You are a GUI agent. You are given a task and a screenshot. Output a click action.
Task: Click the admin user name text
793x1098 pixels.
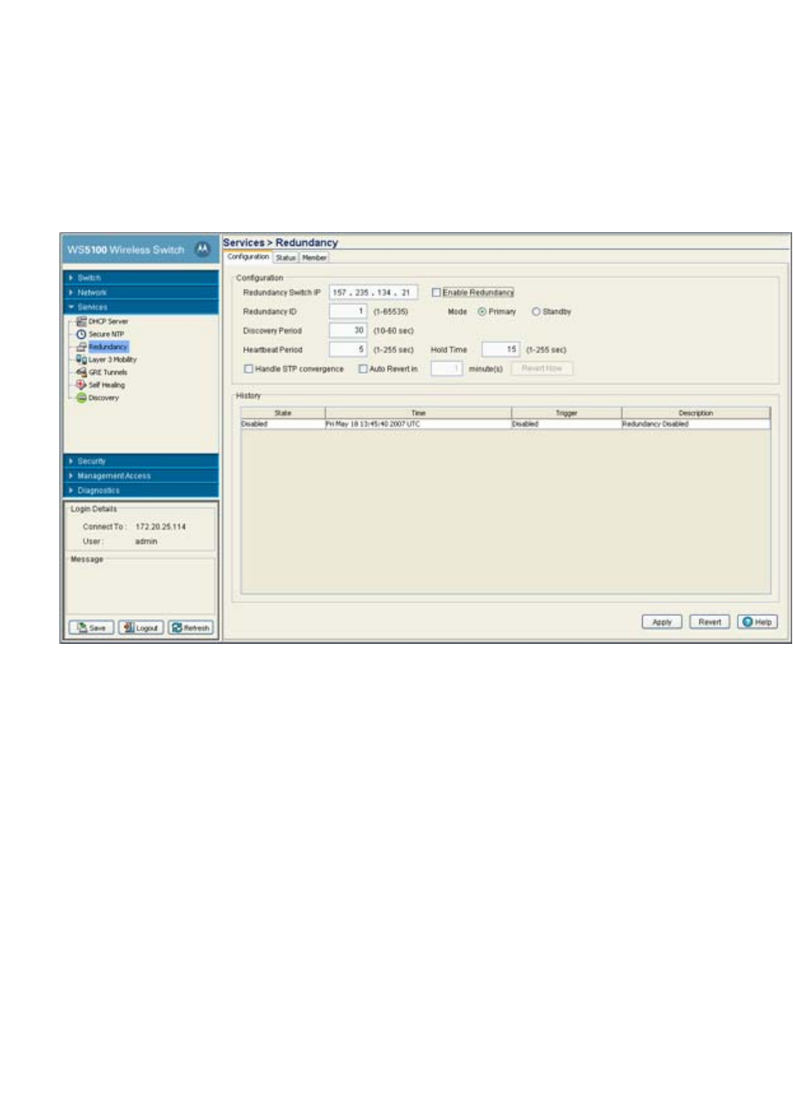pos(146,541)
